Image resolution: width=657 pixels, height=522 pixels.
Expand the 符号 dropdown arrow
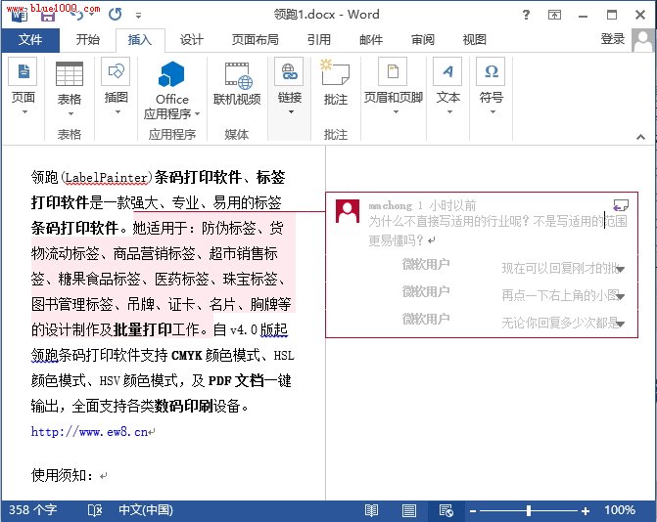point(493,112)
